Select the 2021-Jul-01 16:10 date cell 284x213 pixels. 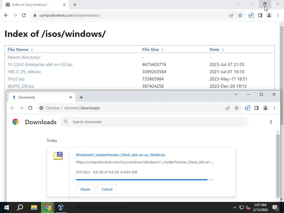[x=227, y=72]
